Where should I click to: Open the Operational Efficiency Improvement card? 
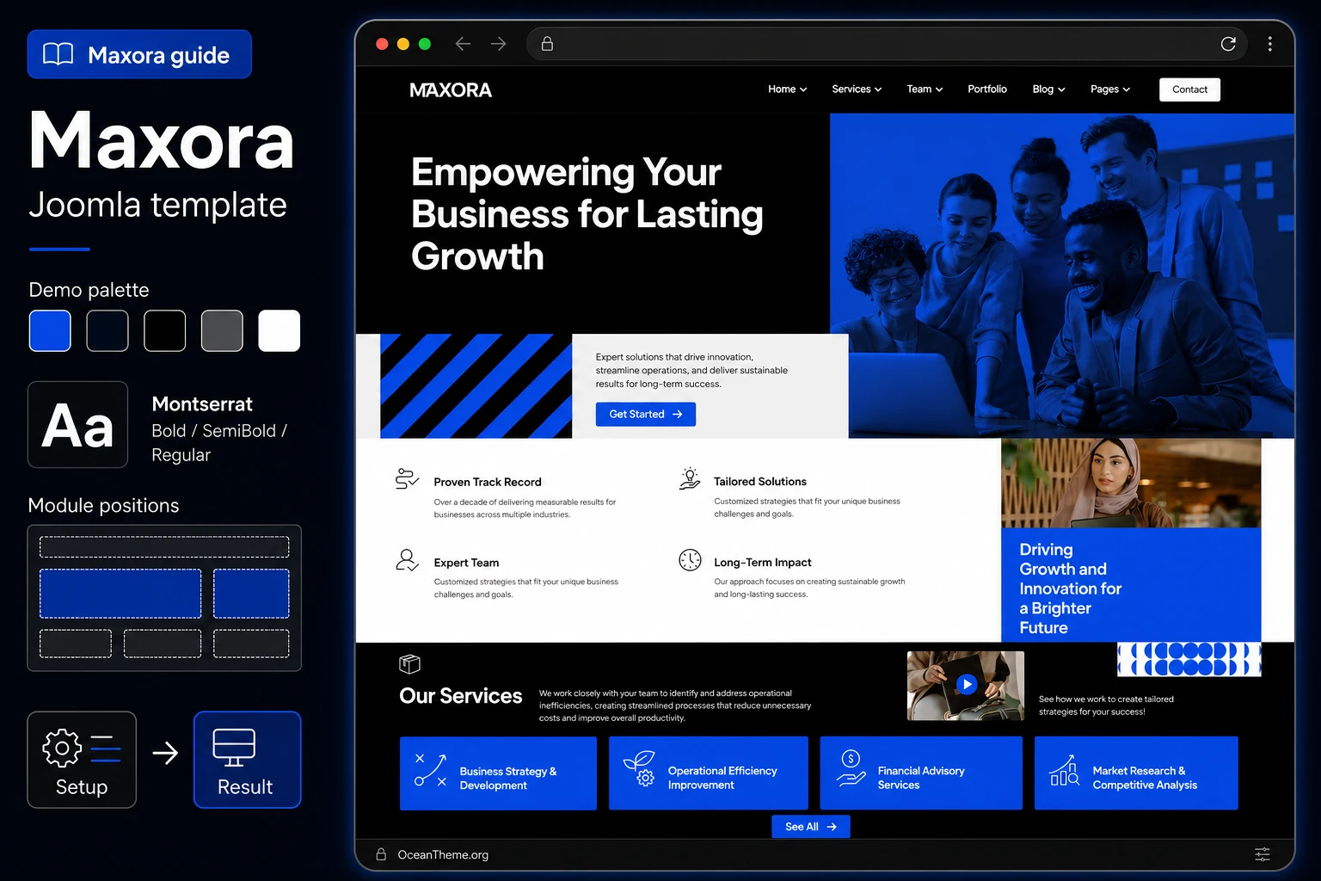click(709, 773)
